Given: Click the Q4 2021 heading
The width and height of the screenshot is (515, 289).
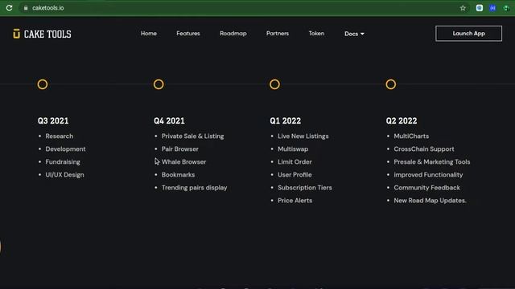Looking at the screenshot, I should [169, 121].
